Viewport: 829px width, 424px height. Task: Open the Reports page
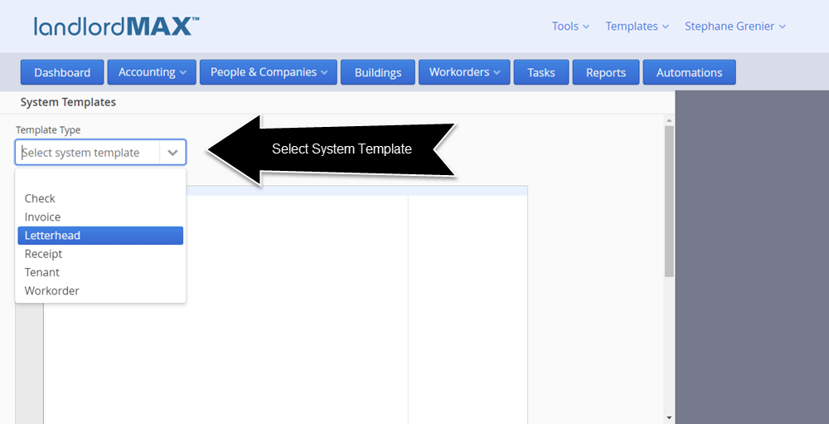point(606,72)
